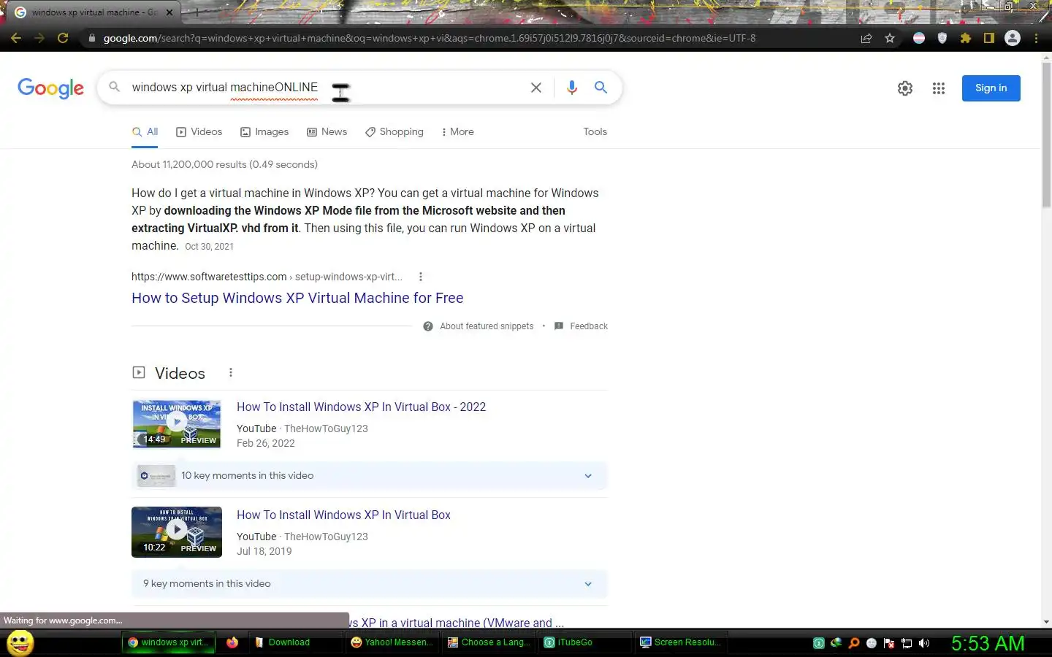
Task: Switch to the Shopping results tab
Action: [394, 132]
